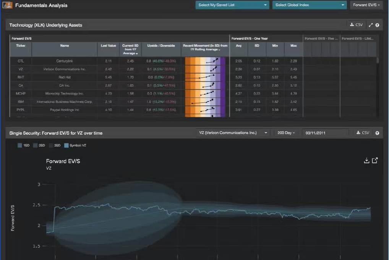Click the Ticker column header
This screenshot has height=260, width=389.
pyautogui.click(x=21, y=49)
